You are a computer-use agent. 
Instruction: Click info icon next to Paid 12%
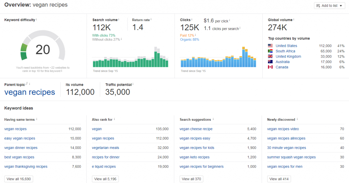[x=195, y=35]
